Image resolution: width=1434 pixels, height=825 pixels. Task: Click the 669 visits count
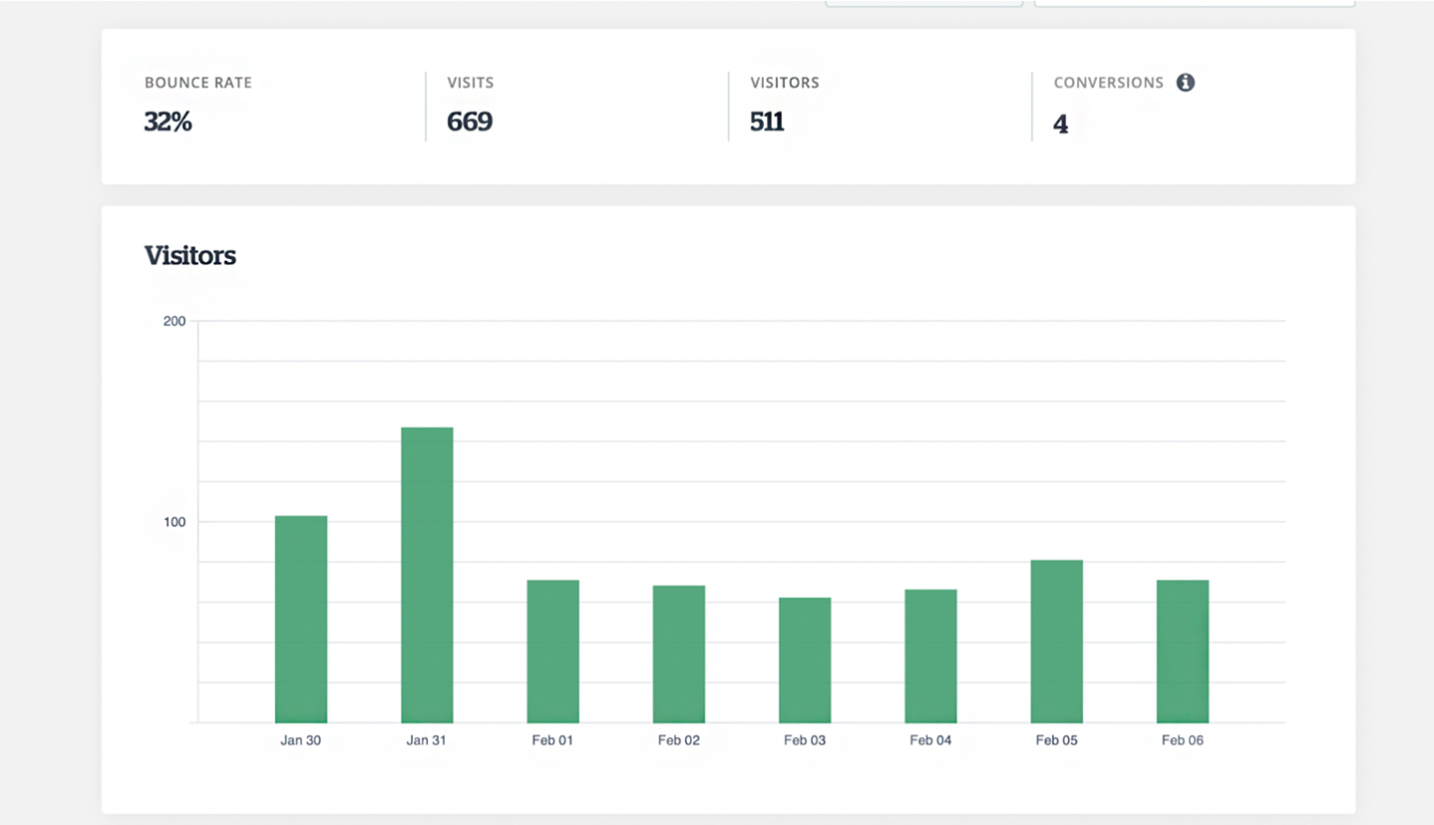pos(469,122)
